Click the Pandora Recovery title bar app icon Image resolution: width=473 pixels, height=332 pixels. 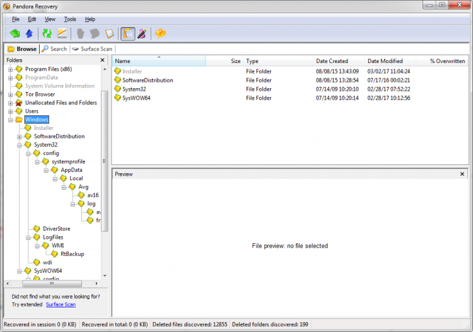pyautogui.click(x=7, y=6)
